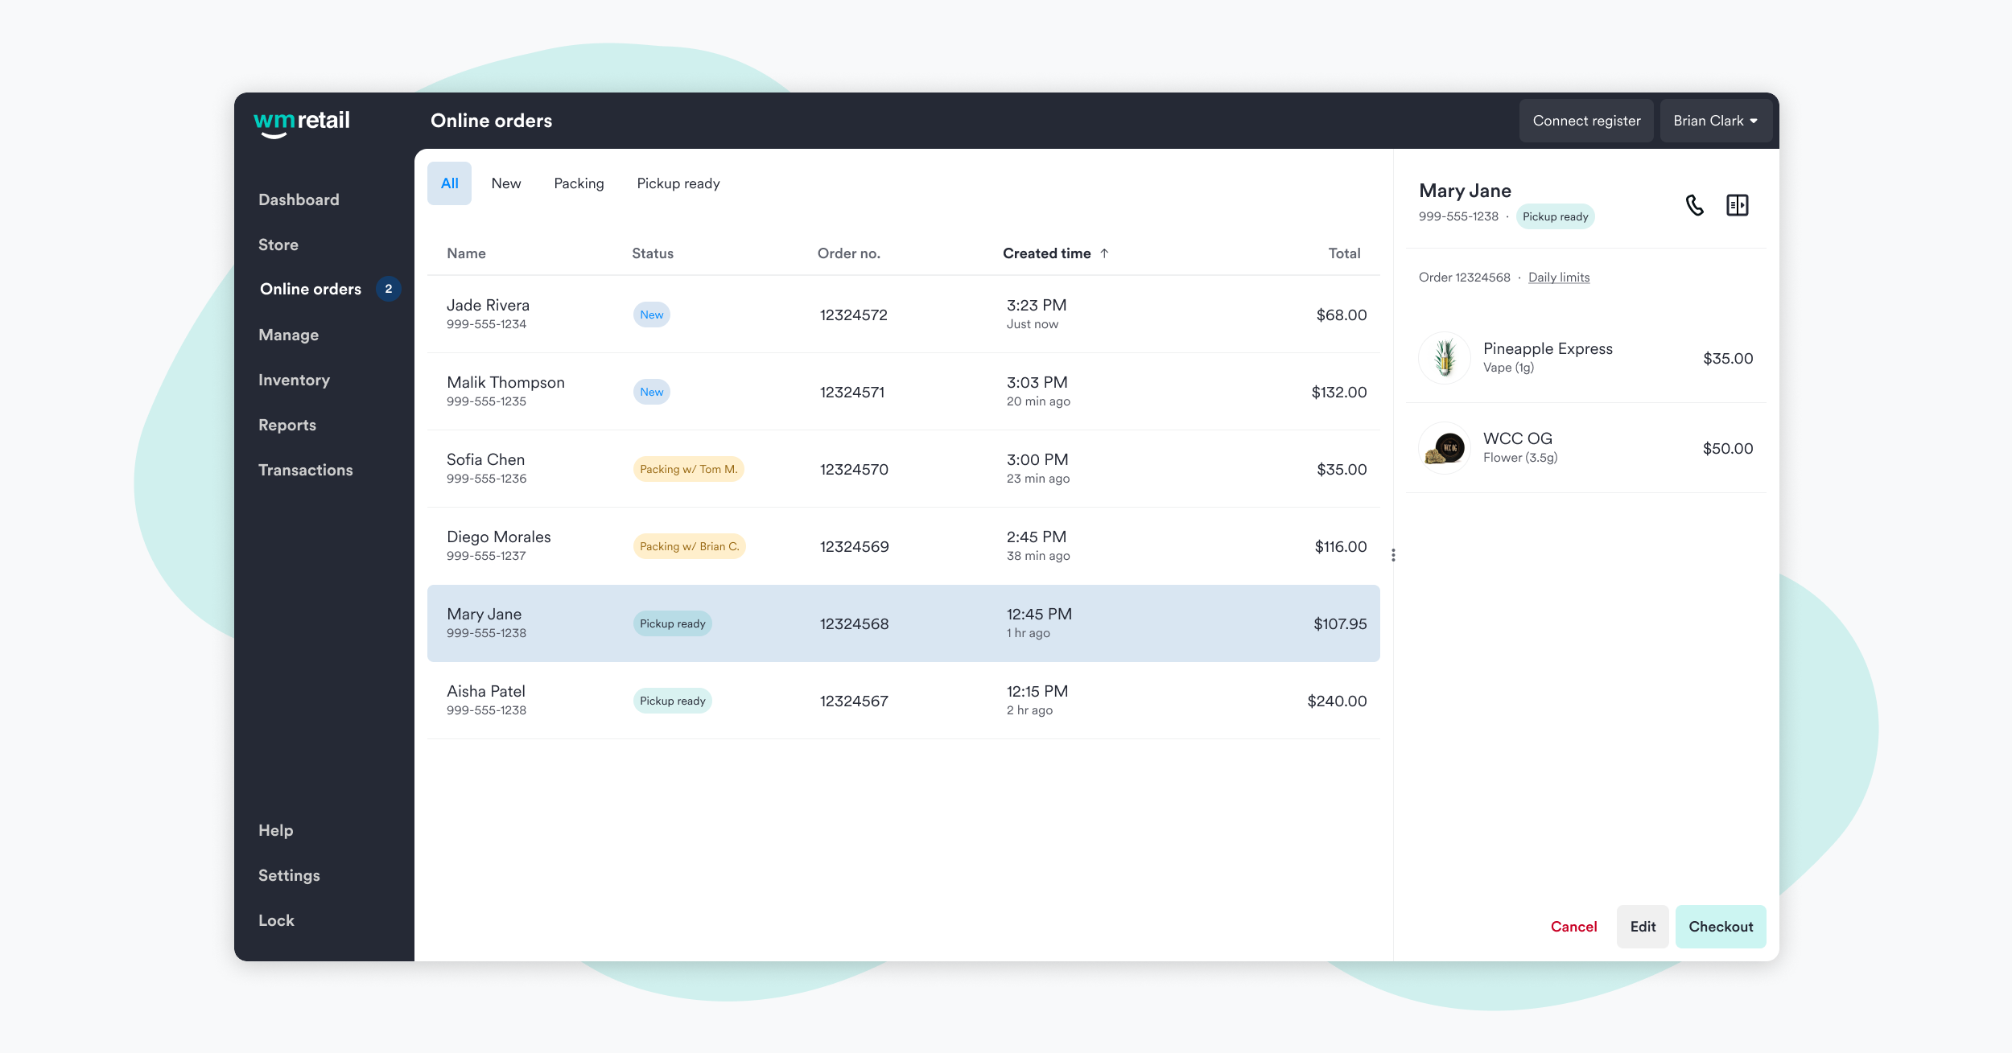Select the New orders tab
2012x1053 pixels.
(506, 183)
